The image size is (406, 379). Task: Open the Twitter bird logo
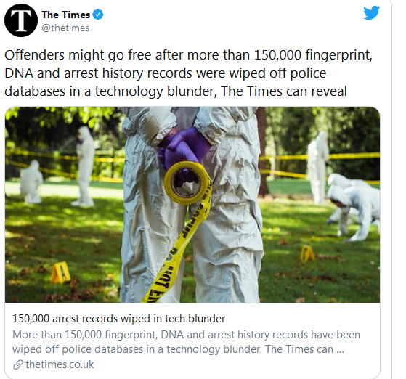[371, 12]
